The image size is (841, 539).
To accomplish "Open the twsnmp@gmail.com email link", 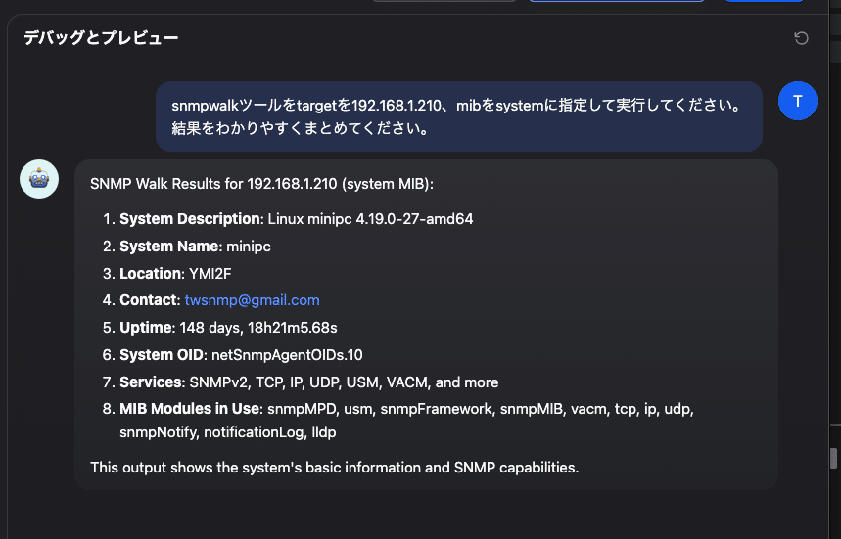I will pyautogui.click(x=252, y=300).
